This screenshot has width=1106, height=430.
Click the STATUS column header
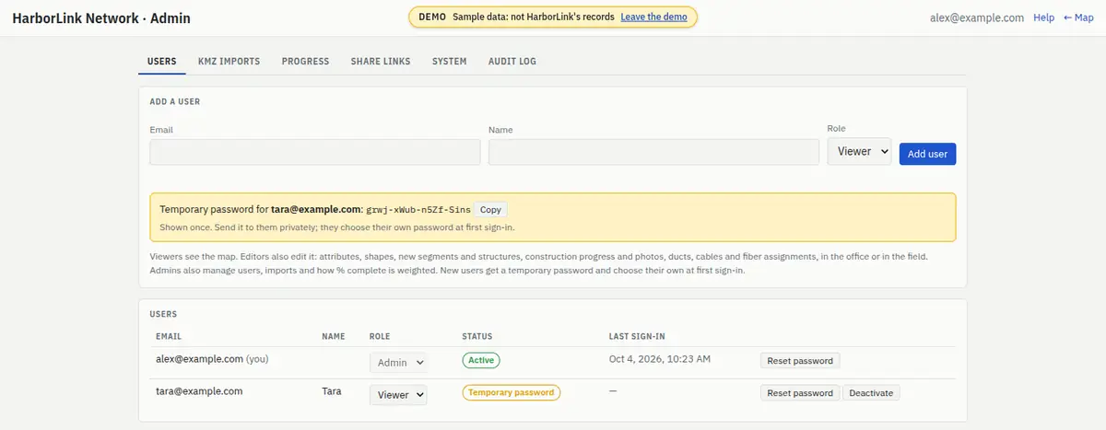coord(477,337)
